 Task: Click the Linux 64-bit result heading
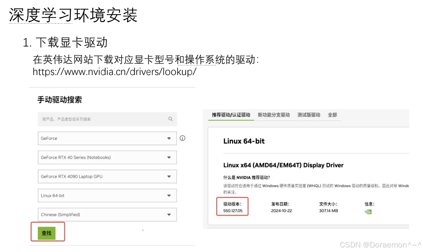244,141
